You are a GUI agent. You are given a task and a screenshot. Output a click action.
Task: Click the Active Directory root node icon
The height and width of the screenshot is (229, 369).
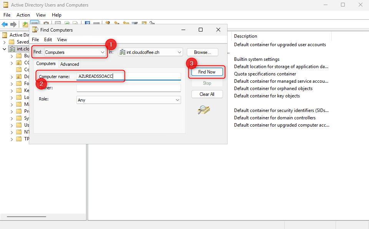pos(5,35)
